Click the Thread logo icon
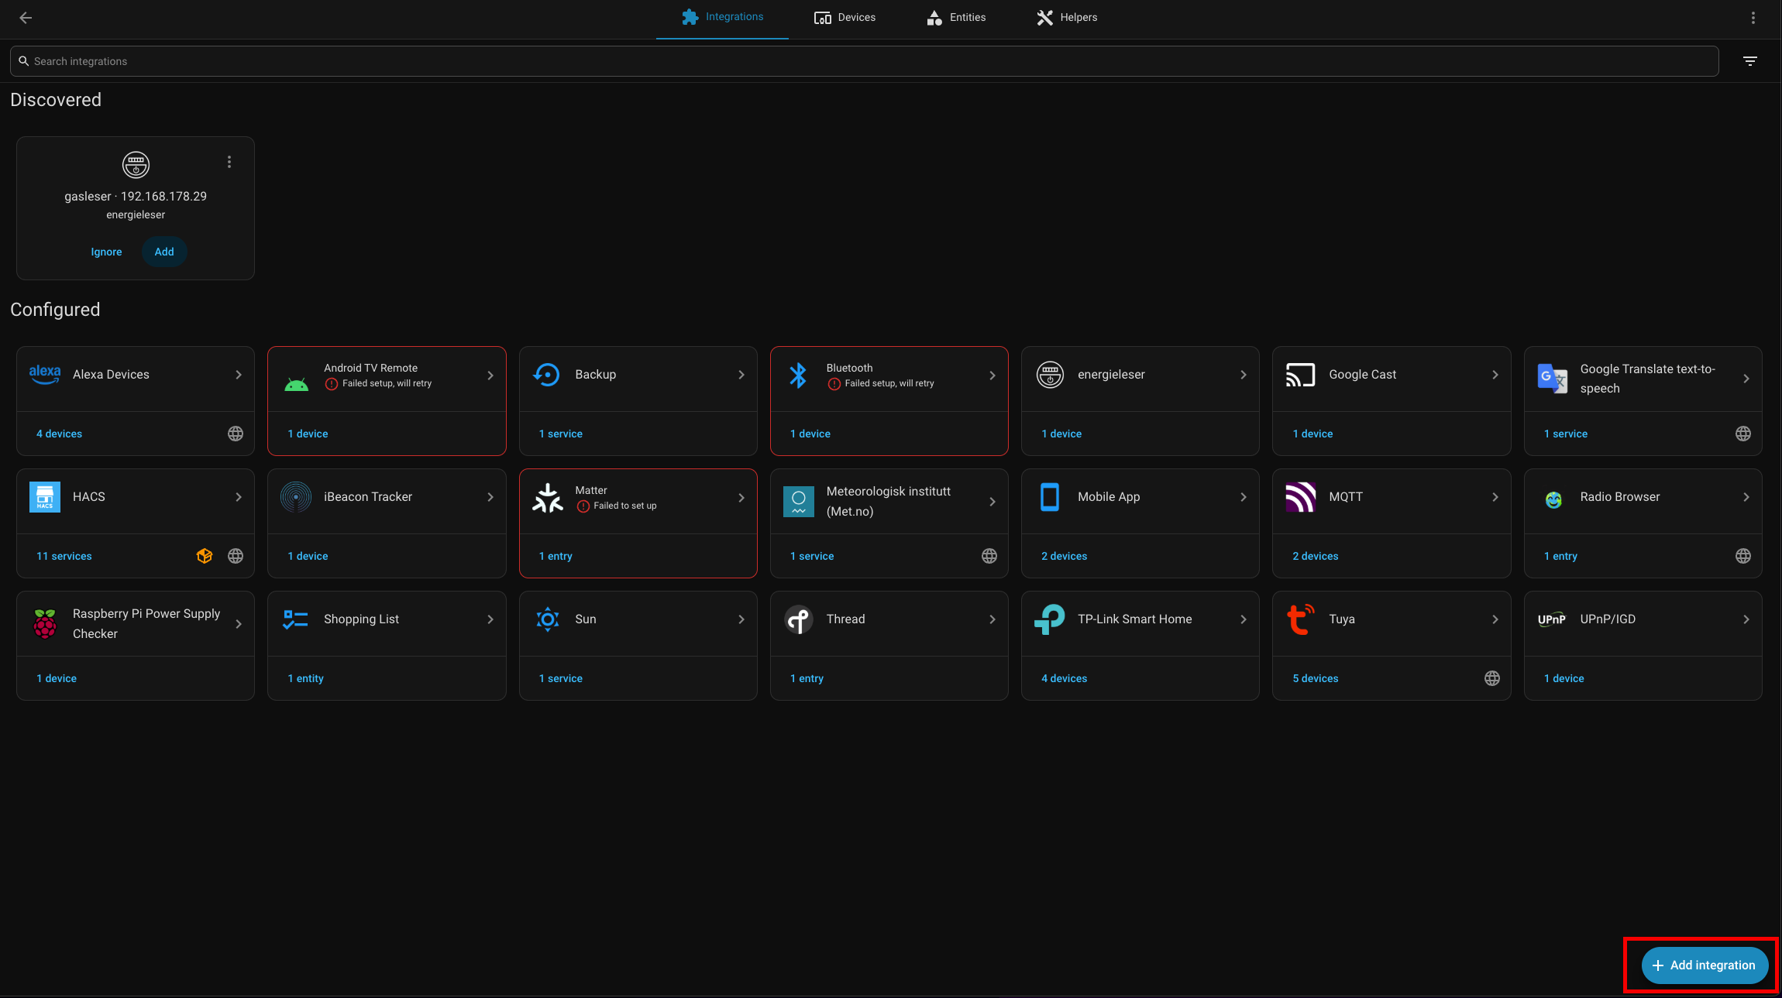 tap(798, 619)
